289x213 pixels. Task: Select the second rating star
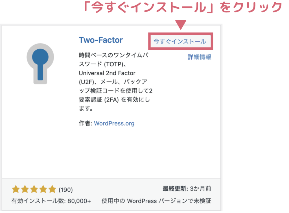pyautogui.click(x=25, y=189)
